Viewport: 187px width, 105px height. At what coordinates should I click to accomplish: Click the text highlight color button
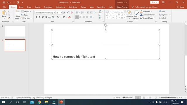pyautogui.click(x=64, y=17)
